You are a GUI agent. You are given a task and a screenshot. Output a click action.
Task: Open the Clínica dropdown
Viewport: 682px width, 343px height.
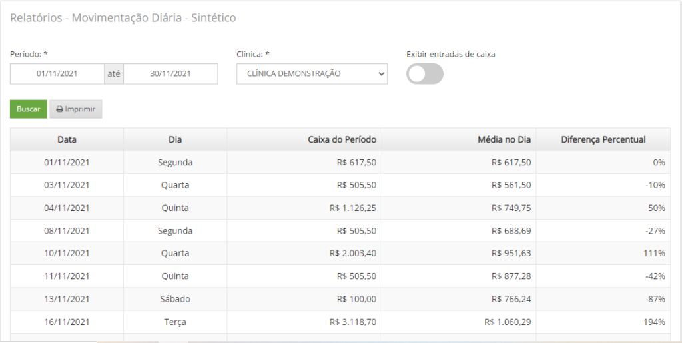(x=312, y=73)
